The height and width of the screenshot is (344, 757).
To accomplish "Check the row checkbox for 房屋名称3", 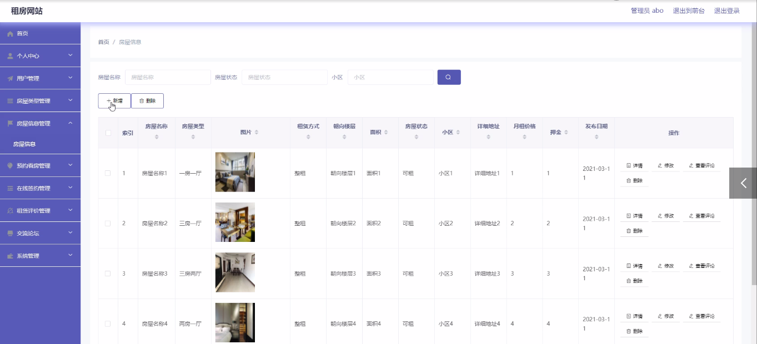I will pyautogui.click(x=108, y=274).
